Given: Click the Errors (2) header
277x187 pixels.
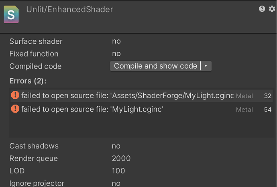Looking at the screenshot, I should coord(28,81).
